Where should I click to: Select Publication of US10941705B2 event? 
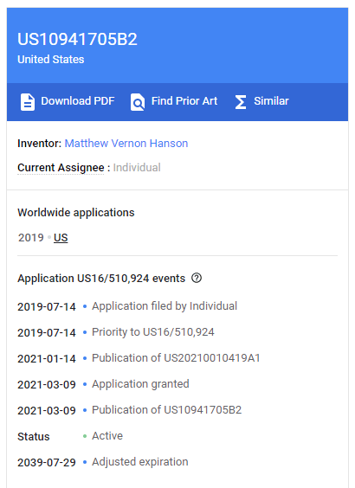pos(166,410)
